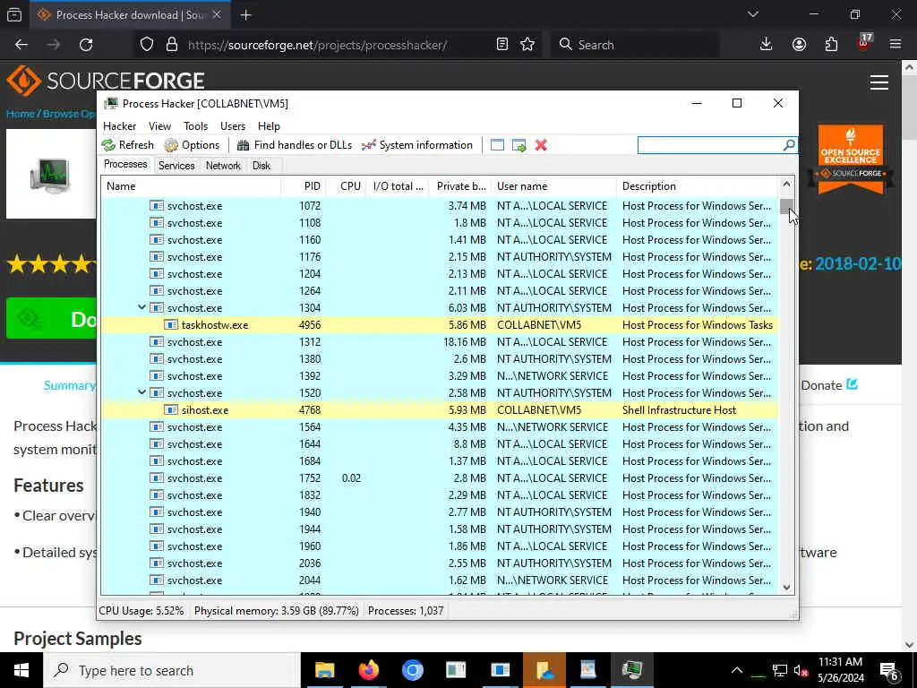Click the process list scrollbar thumb
The height and width of the screenshot is (688, 917).
pyautogui.click(x=786, y=207)
